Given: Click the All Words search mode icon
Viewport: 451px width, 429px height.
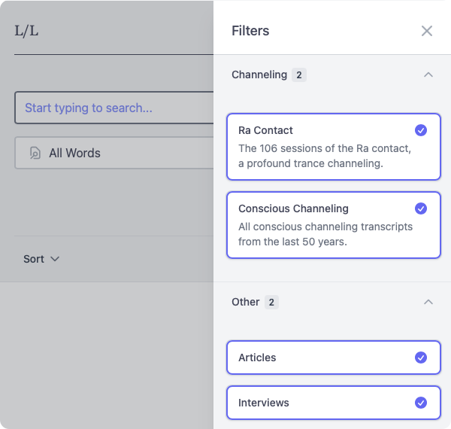Looking at the screenshot, I should point(35,153).
